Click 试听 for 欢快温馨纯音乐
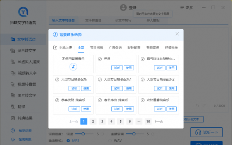The image size is (232, 145). 160,109
